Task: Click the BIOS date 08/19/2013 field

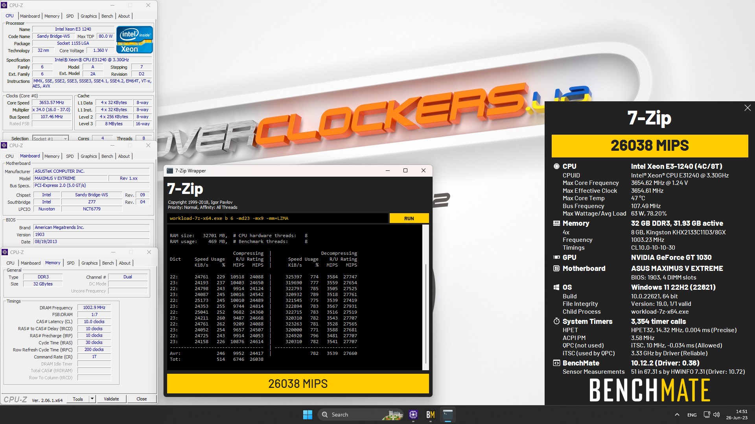Action: tap(91, 242)
